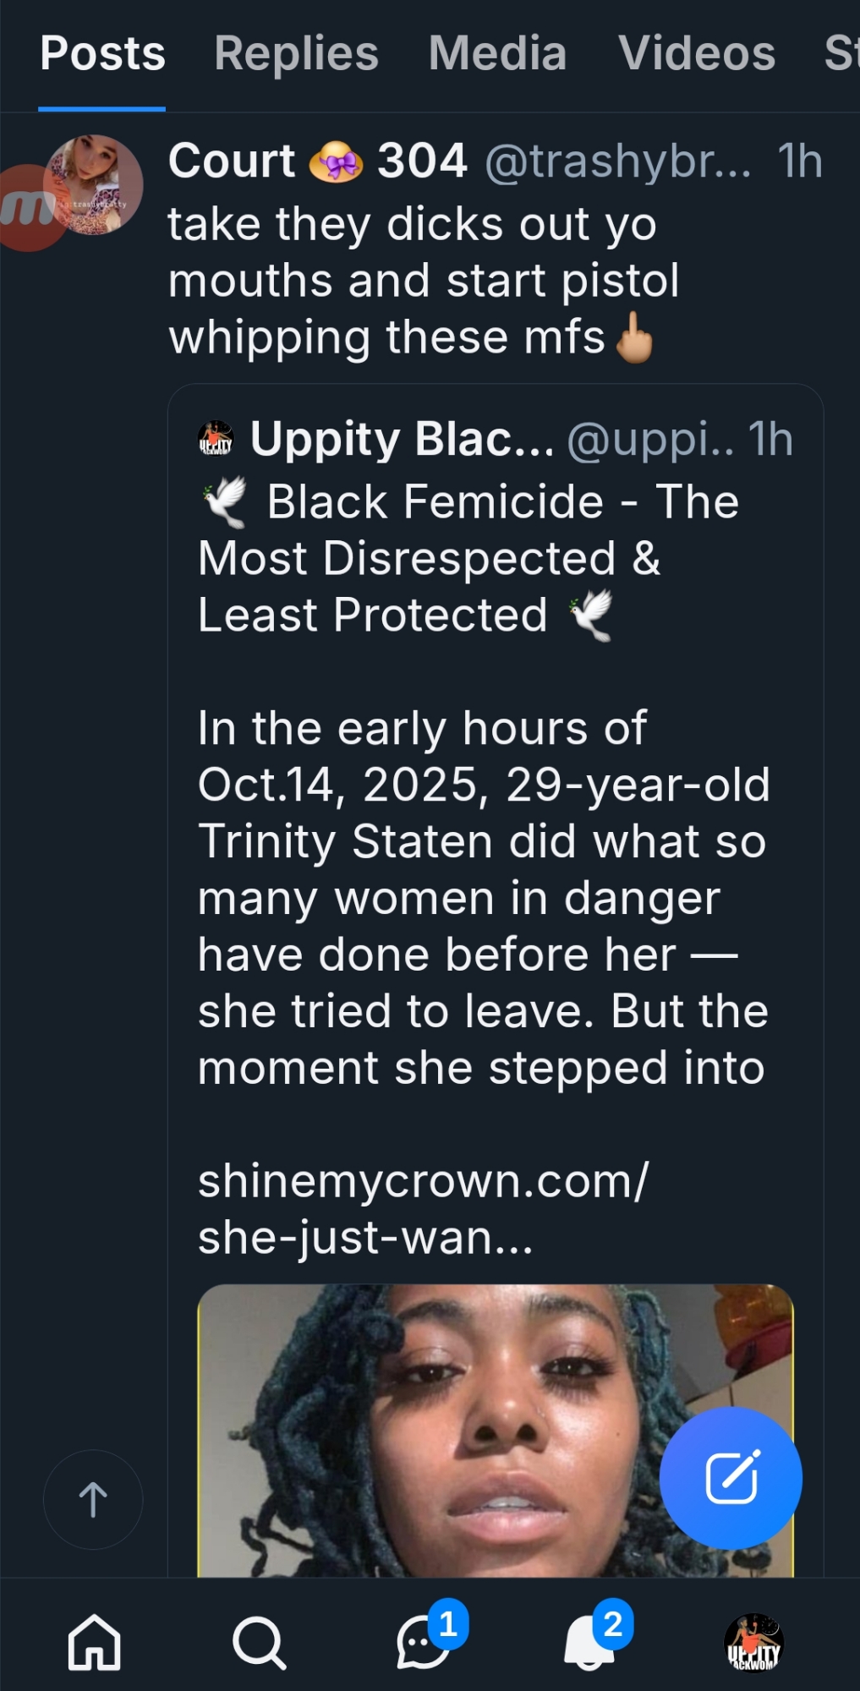
Task: Switch to the Media tab
Action: [497, 54]
